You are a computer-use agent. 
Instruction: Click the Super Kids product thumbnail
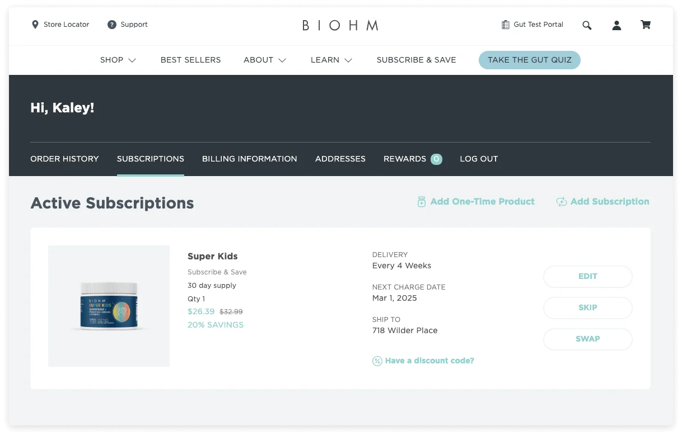(109, 306)
